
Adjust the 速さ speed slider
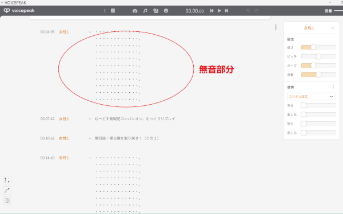pos(318,47)
